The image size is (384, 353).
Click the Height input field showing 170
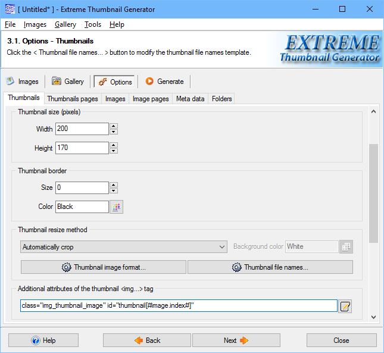[x=82, y=148]
